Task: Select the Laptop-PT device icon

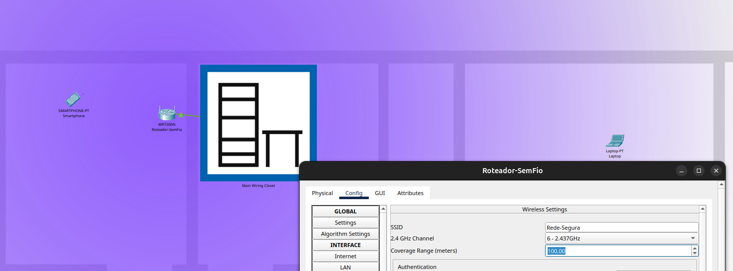Action: pyautogui.click(x=615, y=141)
